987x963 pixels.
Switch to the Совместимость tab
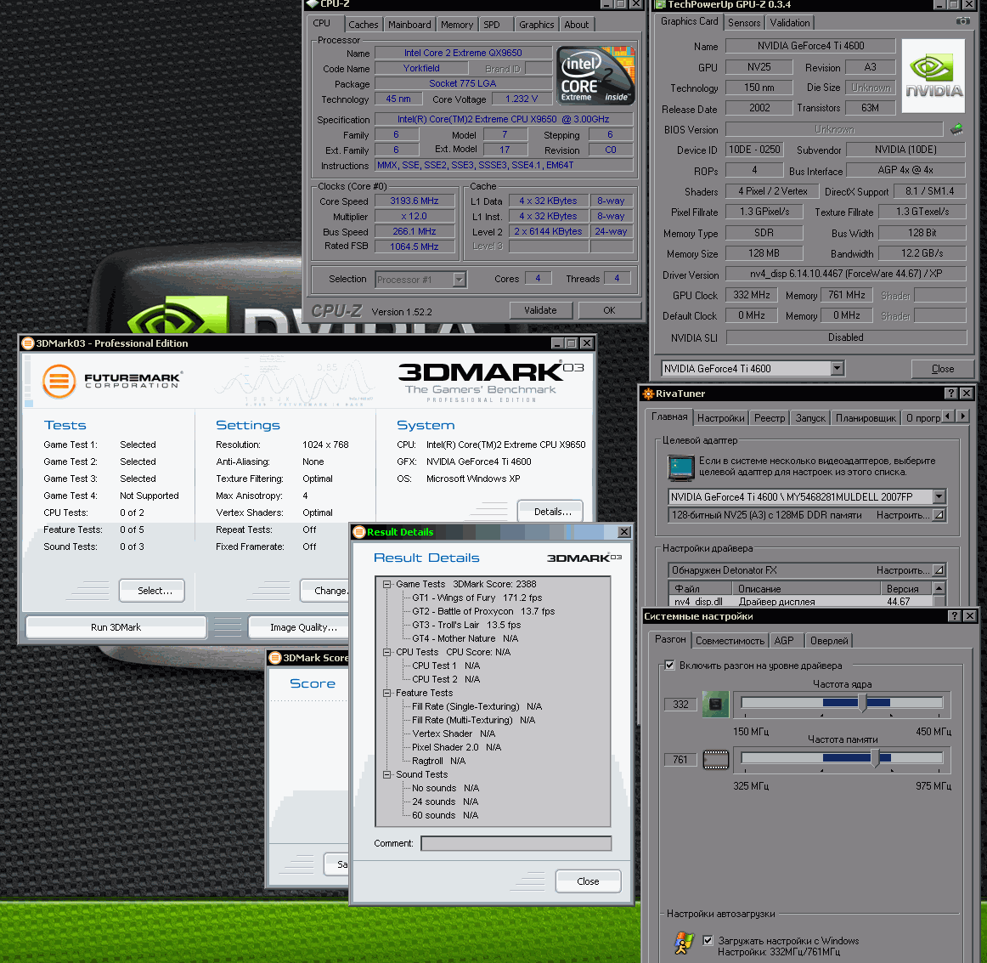point(730,641)
